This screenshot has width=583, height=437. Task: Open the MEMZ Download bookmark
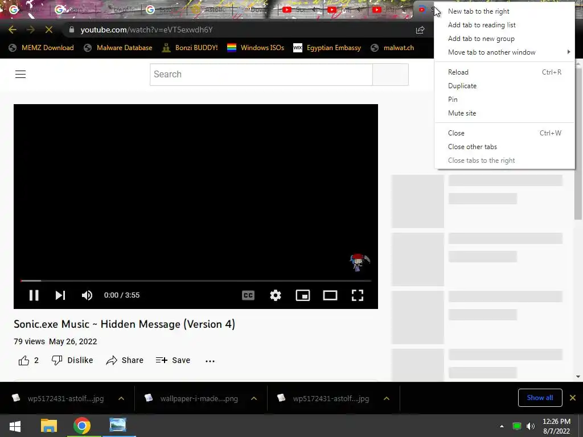41,48
